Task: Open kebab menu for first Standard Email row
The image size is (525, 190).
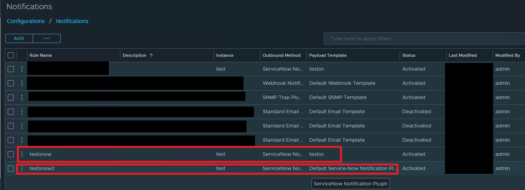Action: pyautogui.click(x=22, y=112)
